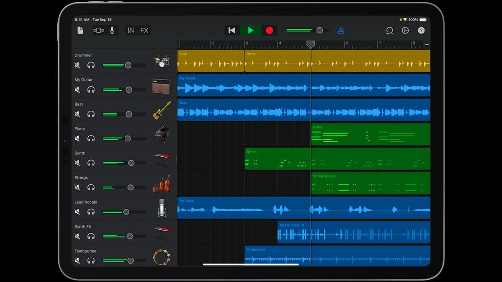502x282 pixels.
Task: Select the drum kit icon on the Drummer track
Action: (x=162, y=61)
